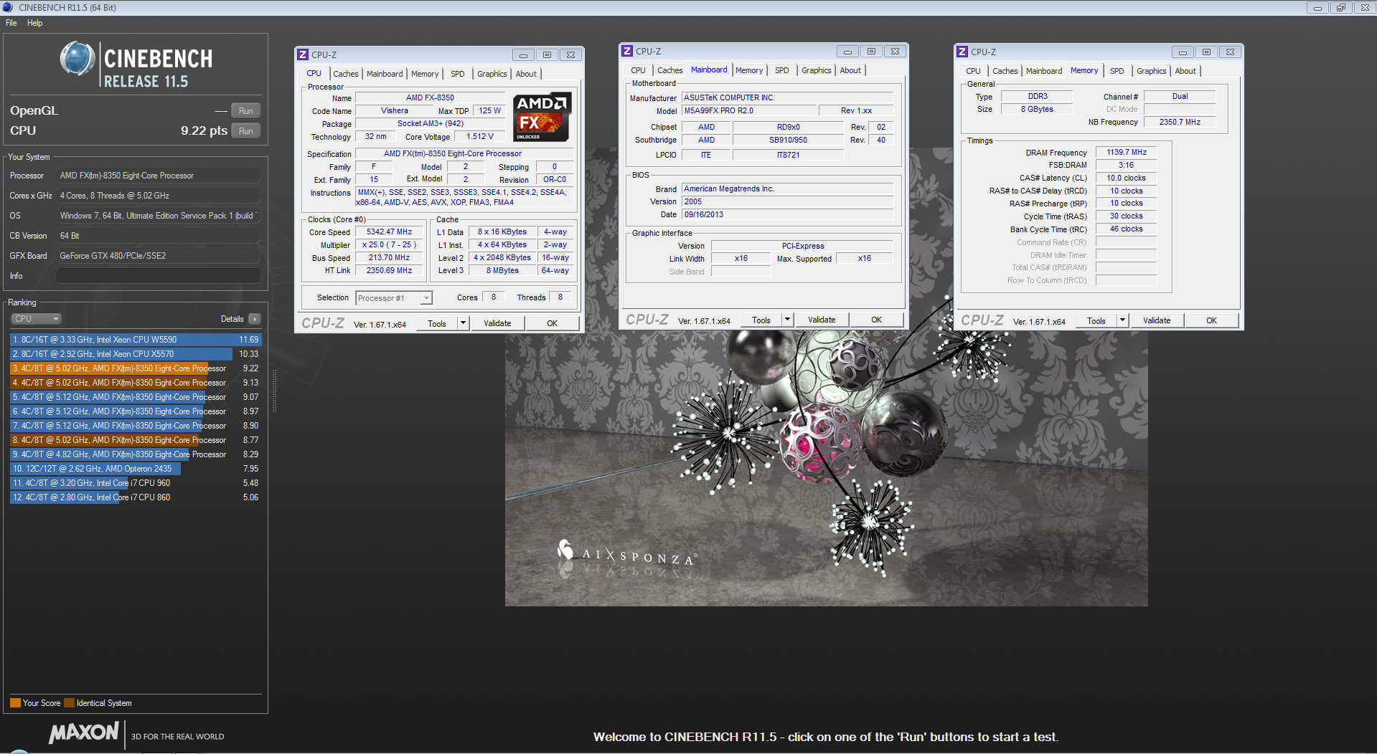Click the NB Frequency 2350.7 MHz value
1377x754 pixels.
coord(1180,122)
